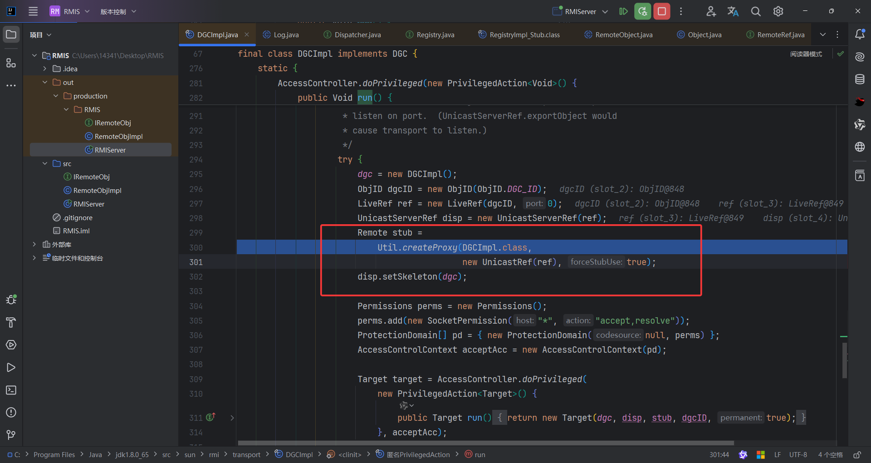Switch to the RemoteObject.java tab

pos(618,34)
